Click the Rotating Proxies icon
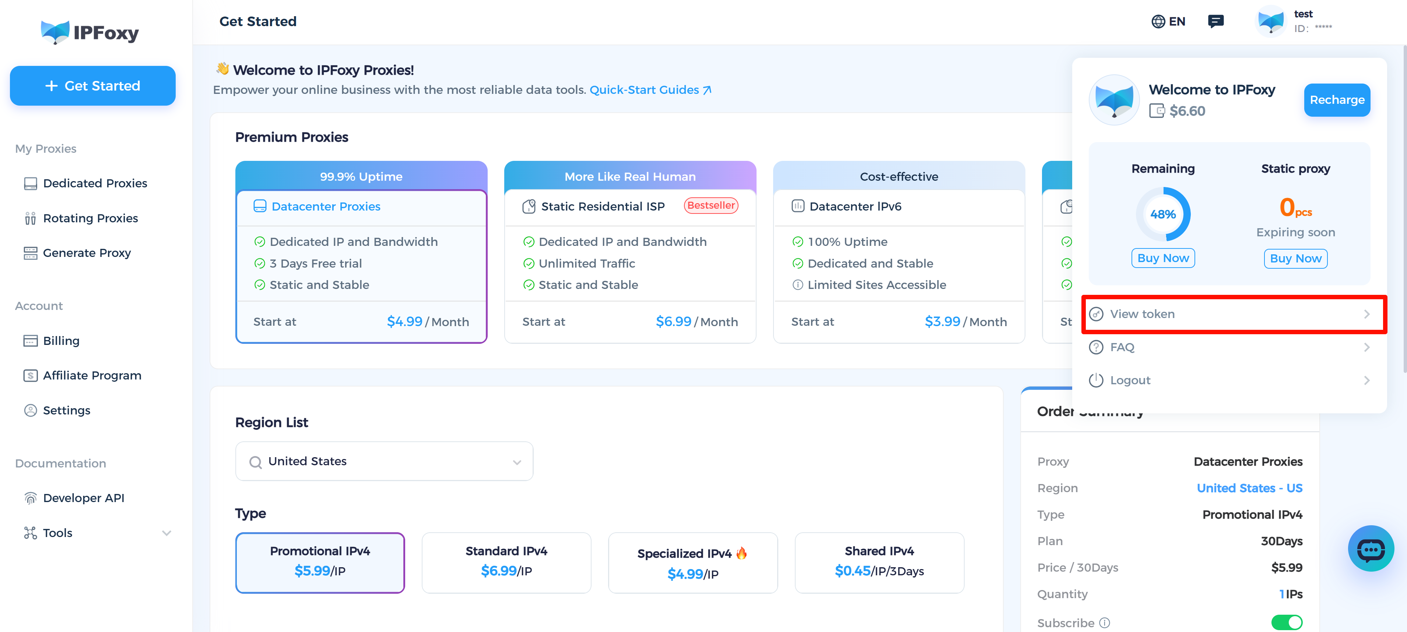 [31, 218]
